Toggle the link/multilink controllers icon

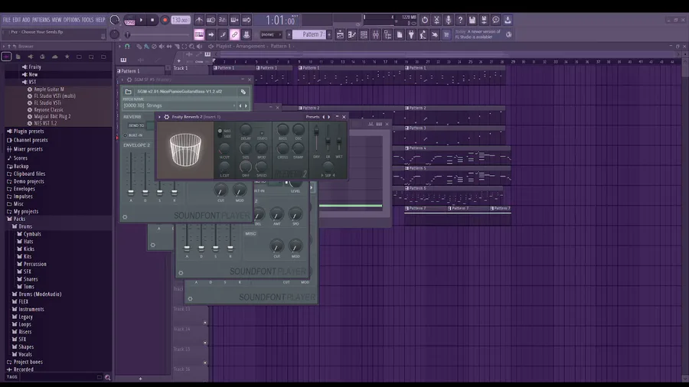(235, 34)
